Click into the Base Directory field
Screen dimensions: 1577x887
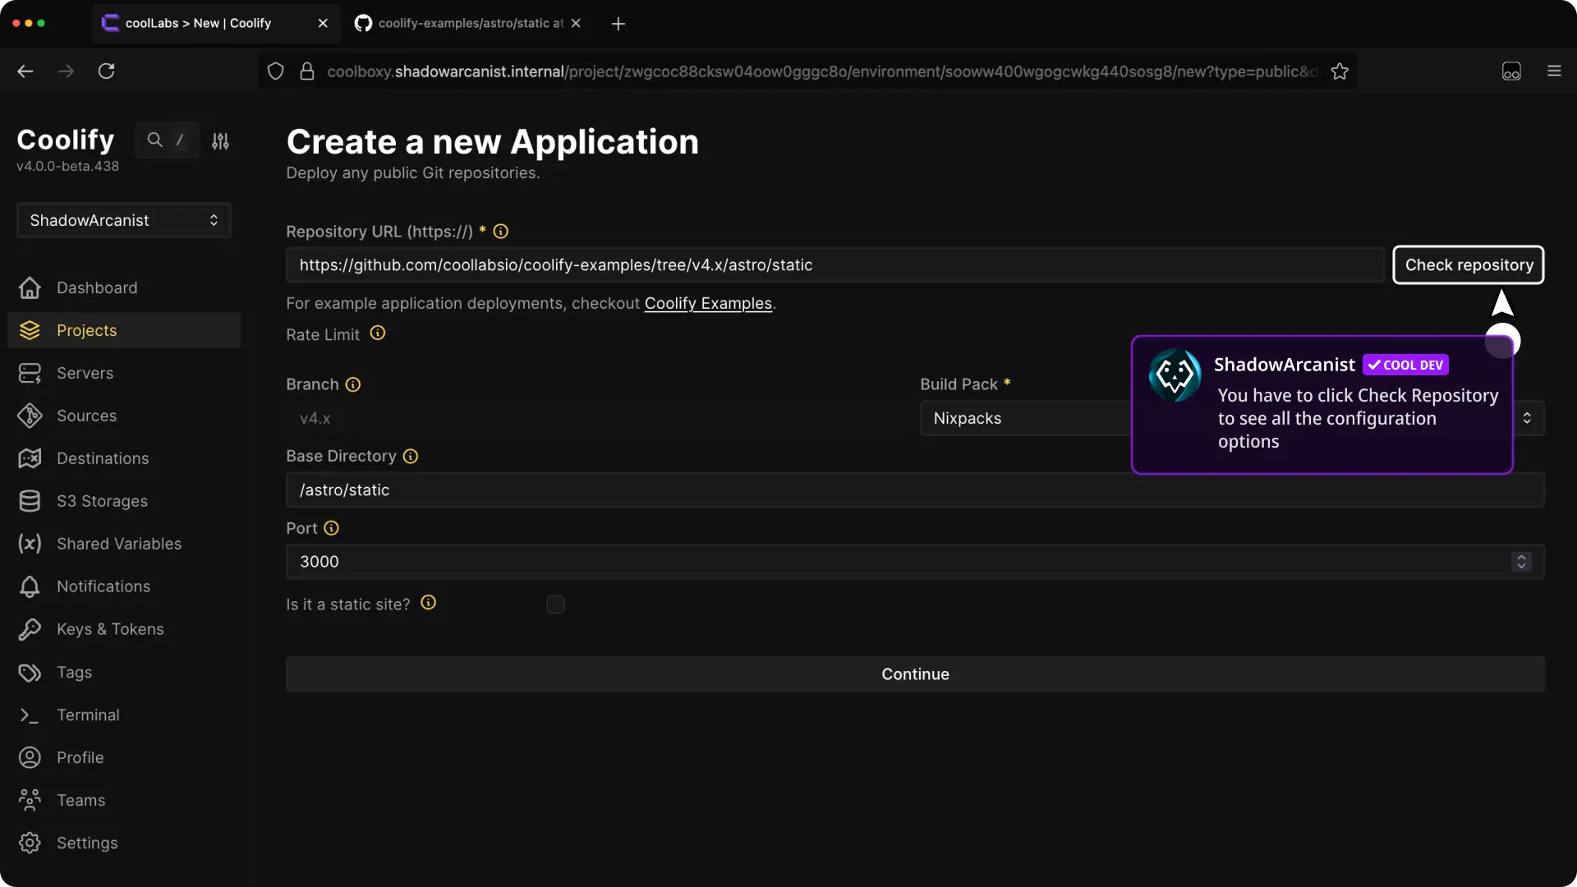(x=914, y=490)
